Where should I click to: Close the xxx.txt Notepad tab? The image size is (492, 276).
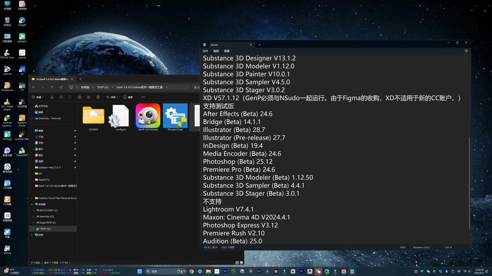[251, 45]
